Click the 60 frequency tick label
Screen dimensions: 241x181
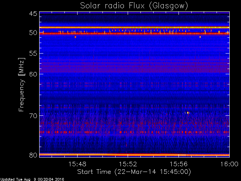coord(33,74)
